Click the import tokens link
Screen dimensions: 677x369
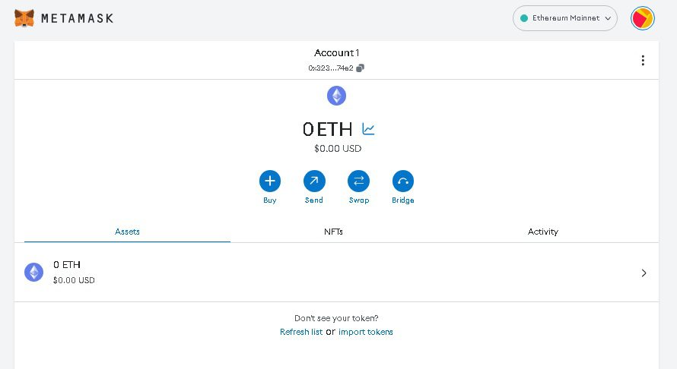[x=366, y=332]
